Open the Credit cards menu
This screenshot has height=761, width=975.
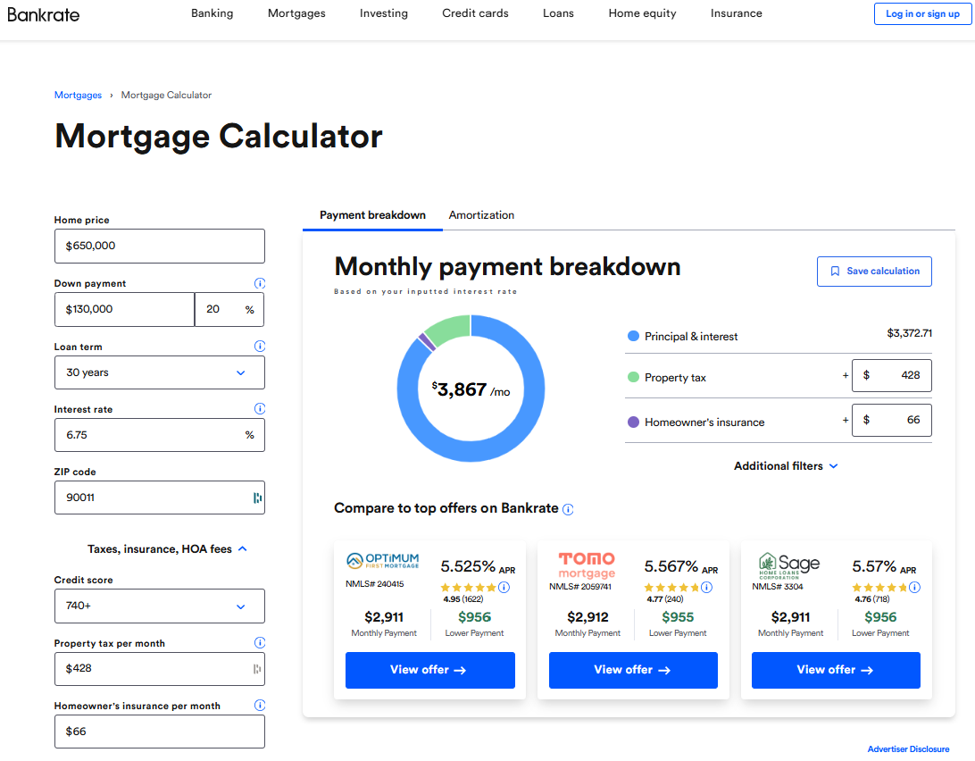475,13
